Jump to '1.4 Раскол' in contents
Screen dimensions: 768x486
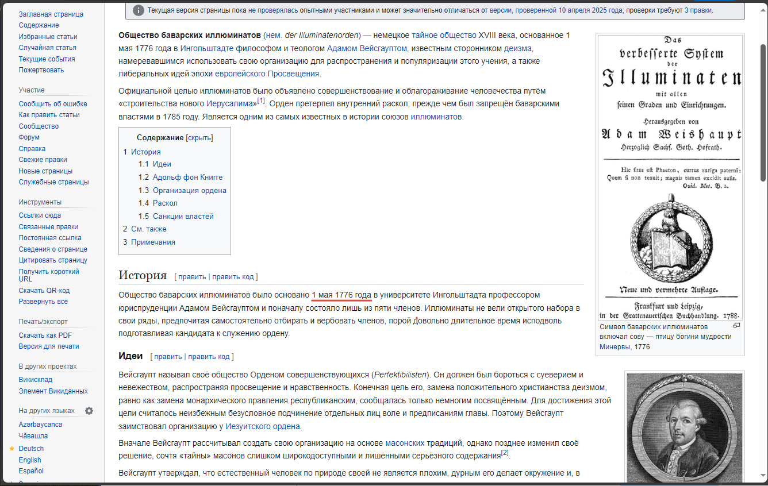158,203
